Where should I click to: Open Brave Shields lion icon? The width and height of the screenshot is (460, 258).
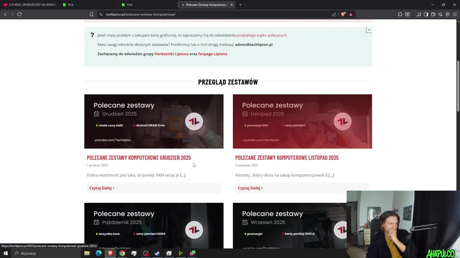click(x=343, y=14)
